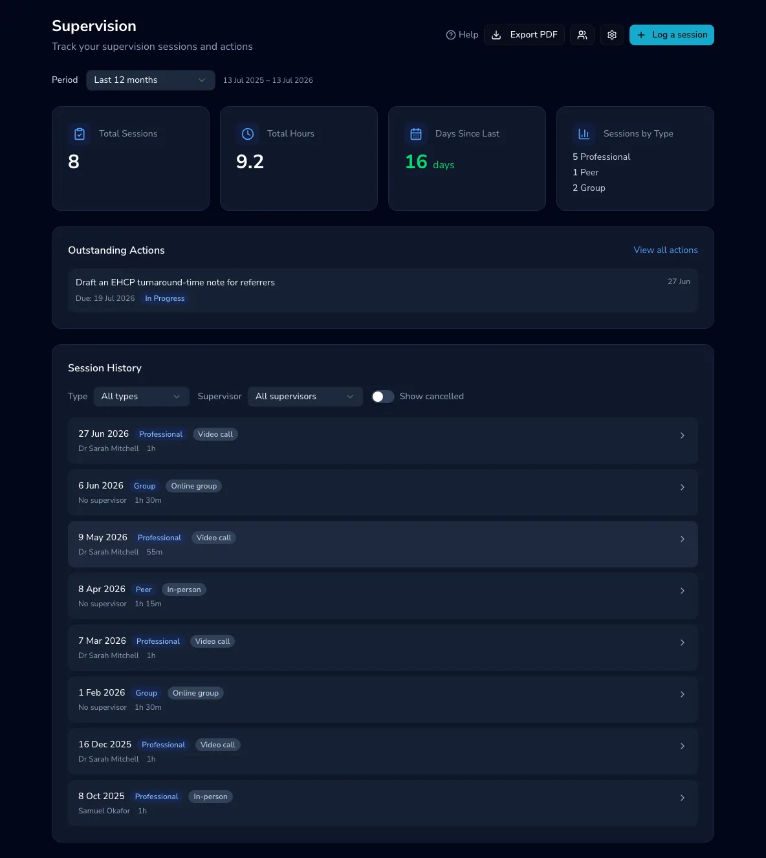This screenshot has width=766, height=858.
Task: Select the 7 Mar 2026 date text
Action: (102, 641)
